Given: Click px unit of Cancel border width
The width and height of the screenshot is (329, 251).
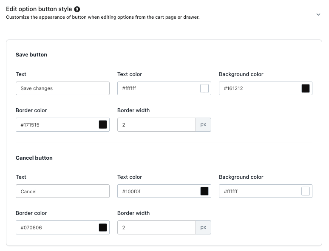Looking at the screenshot, I should click(203, 227).
